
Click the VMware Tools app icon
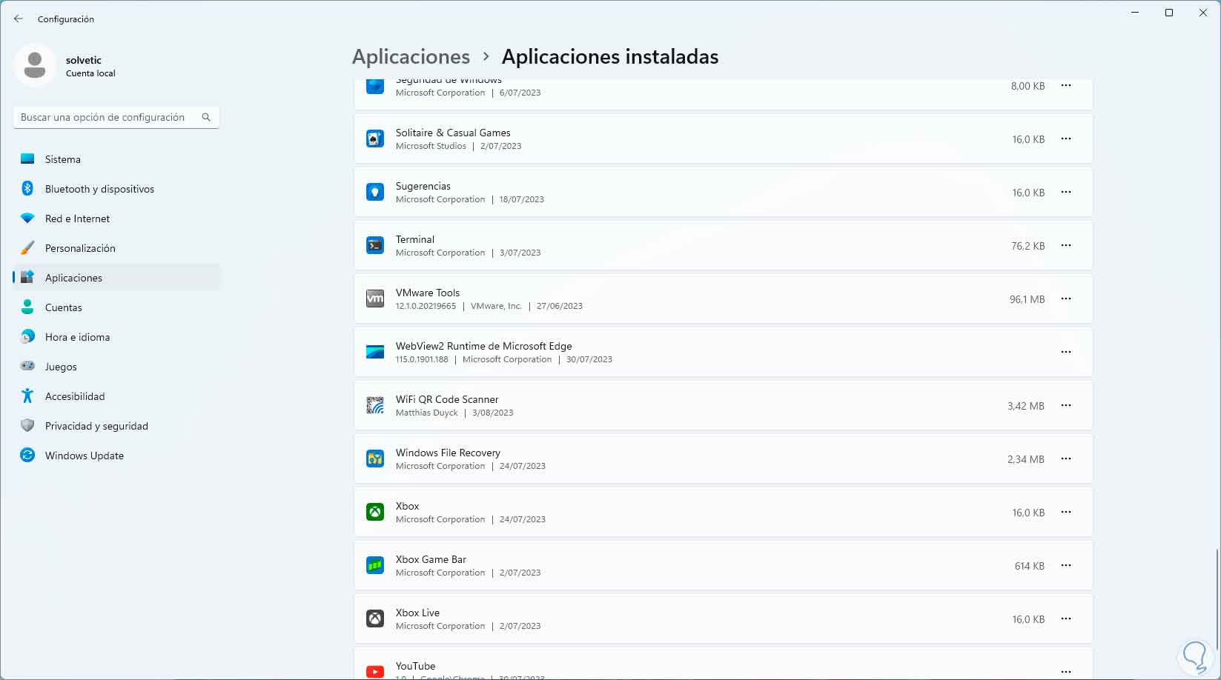[x=375, y=299]
